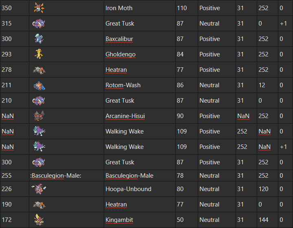Select the Gholdengo name cell

tap(120, 54)
